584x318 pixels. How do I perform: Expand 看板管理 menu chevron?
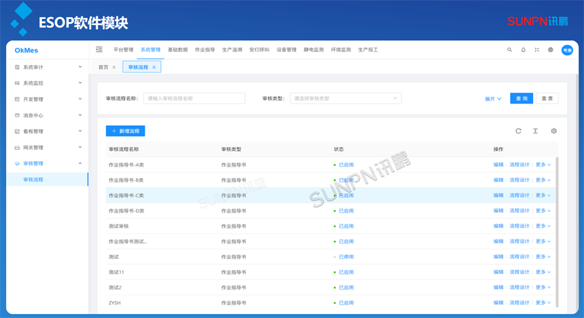click(x=80, y=131)
